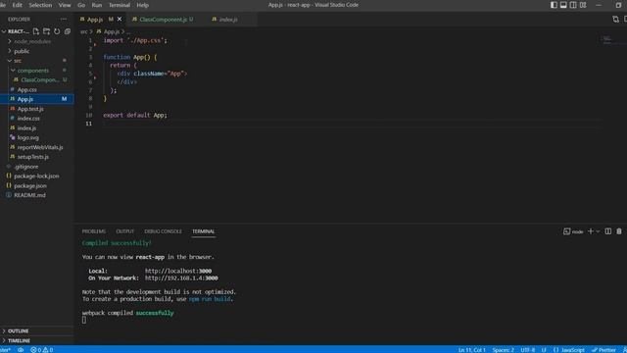Viewport: 627px width, 353px height.
Task: Create a new folder in Explorer
Action: 46,31
